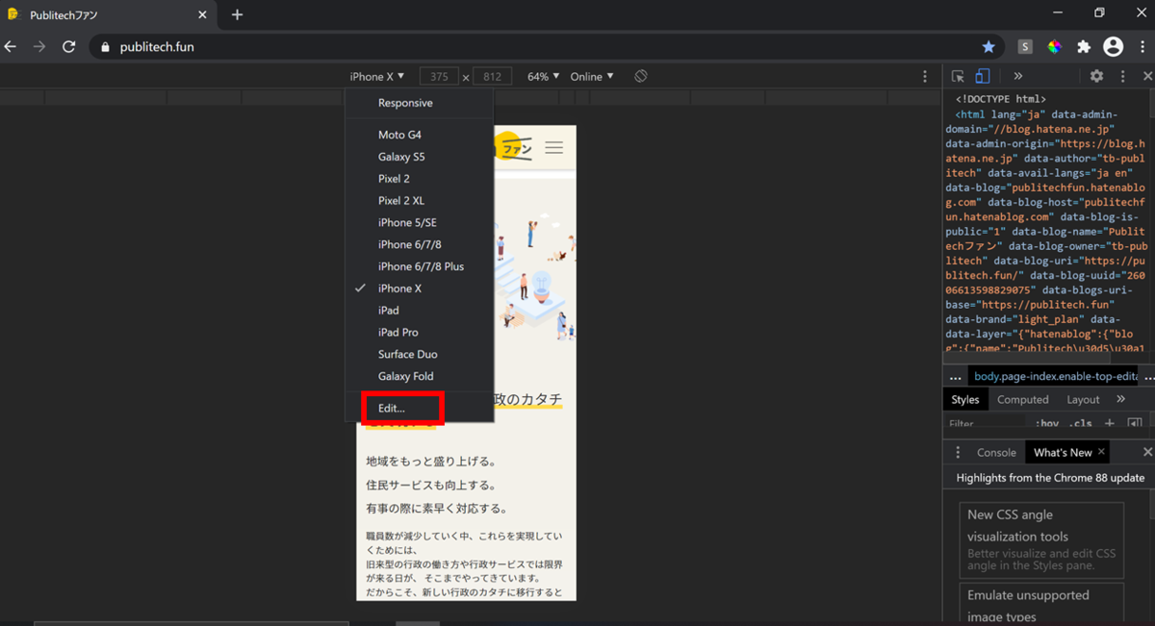1155x626 pixels.
Task: Show more DevTools panels chevron
Action: point(1017,76)
